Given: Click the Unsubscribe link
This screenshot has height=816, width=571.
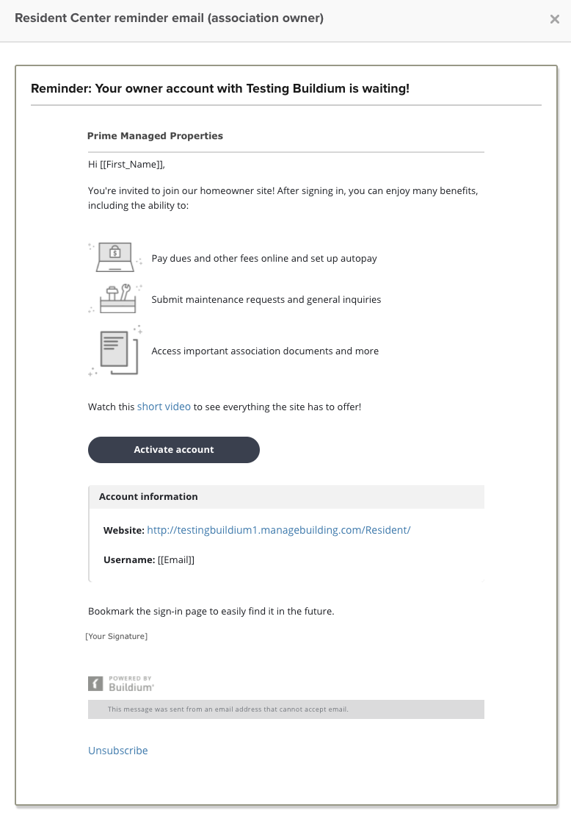Looking at the screenshot, I should pyautogui.click(x=118, y=751).
